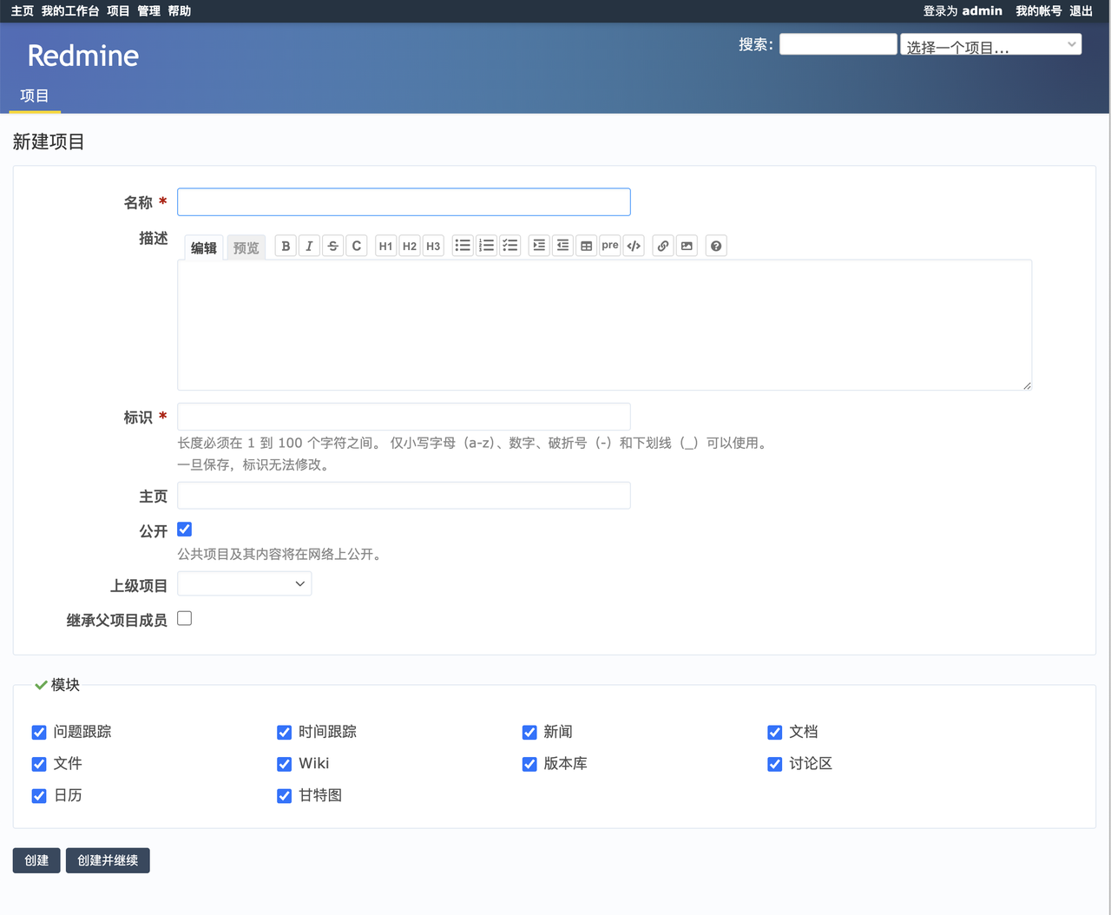Enable 继承父项目成员 option
Viewport: 1111px width, 915px height.
pos(184,618)
